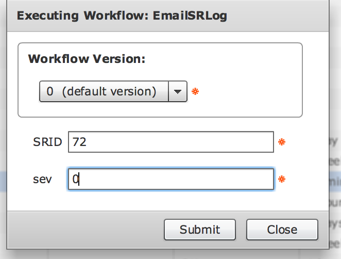Screen dimensions: 341x259
Task: Click the 'Workflow Version:' heading
Action: [x=87, y=59]
